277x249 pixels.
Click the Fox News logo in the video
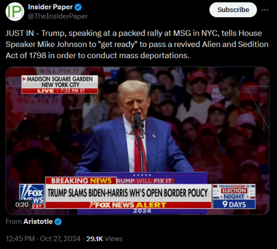[32, 196]
